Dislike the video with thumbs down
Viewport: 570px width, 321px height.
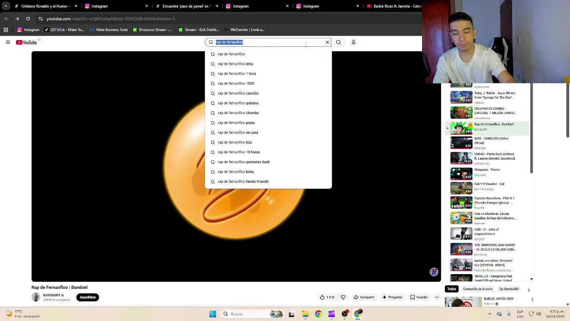pyautogui.click(x=343, y=297)
